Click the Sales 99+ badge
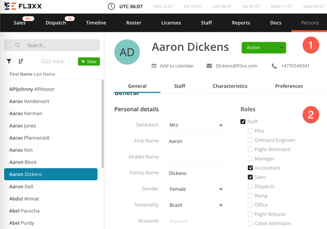 coord(28,18)
